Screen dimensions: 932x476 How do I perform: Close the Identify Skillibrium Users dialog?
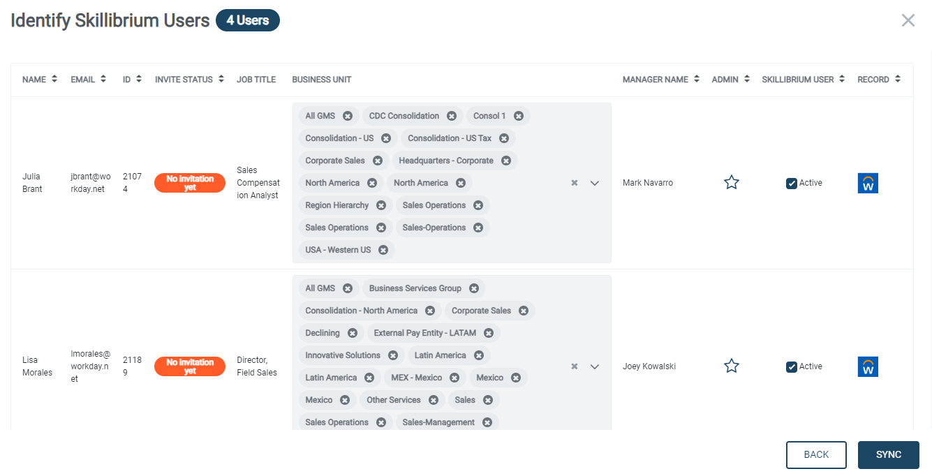coord(908,20)
